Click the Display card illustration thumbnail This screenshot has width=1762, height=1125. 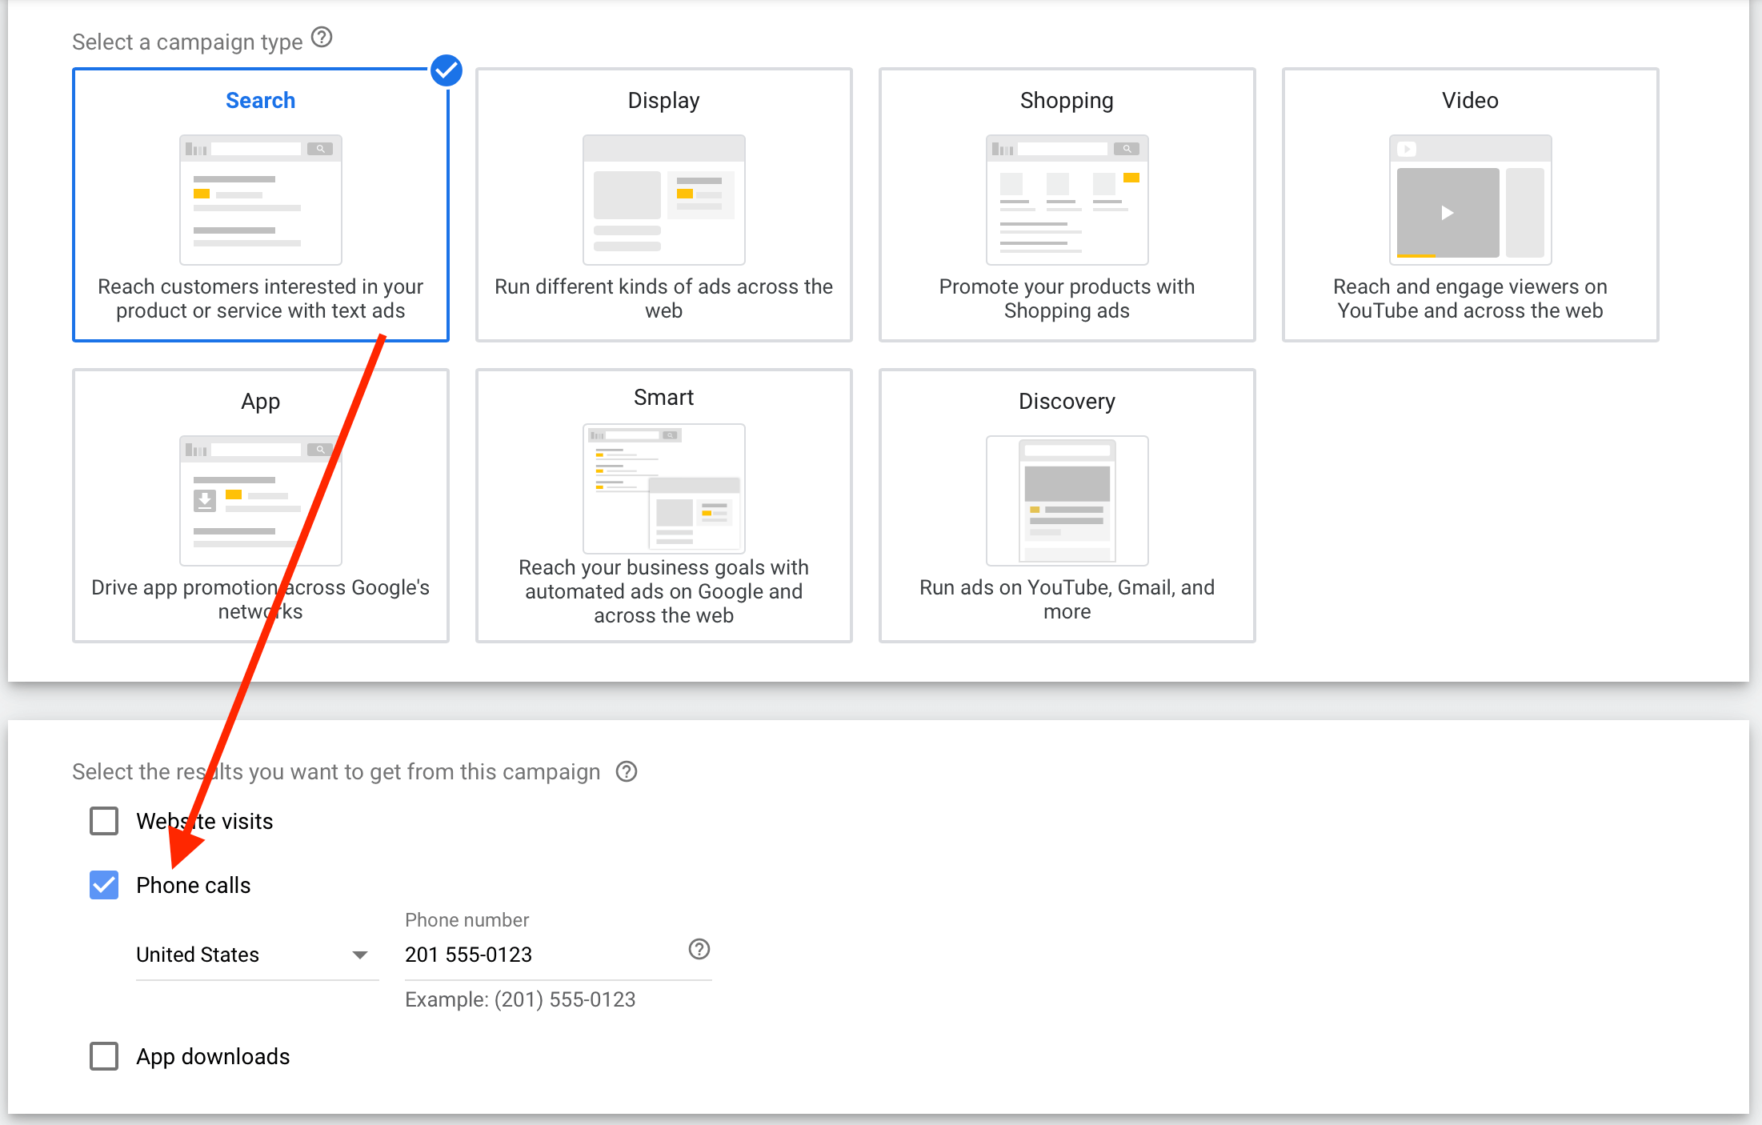(664, 200)
